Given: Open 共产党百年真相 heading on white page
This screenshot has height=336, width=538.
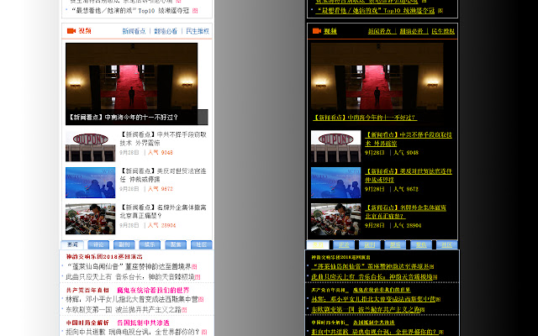Looking at the screenshot, I should 87,290.
